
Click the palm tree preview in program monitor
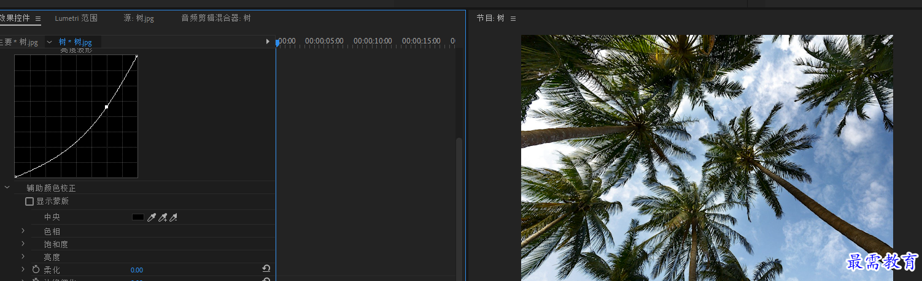click(x=707, y=158)
